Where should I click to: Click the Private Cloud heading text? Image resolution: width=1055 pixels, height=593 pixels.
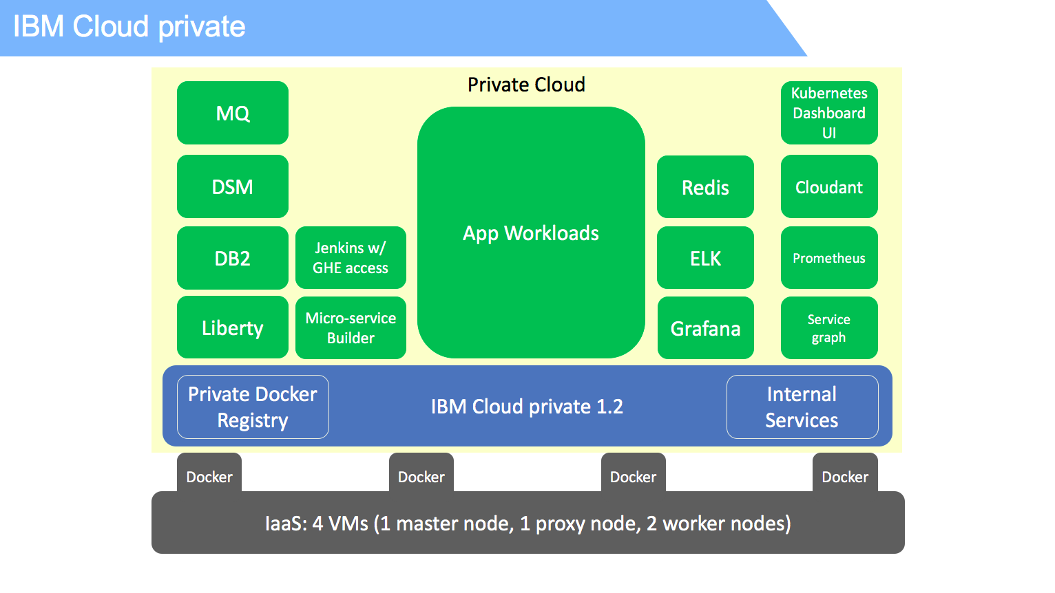[x=526, y=85]
